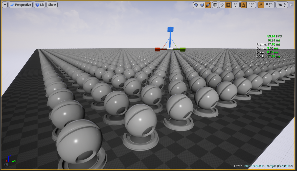Open surface snapping options
The width and height of the screenshot is (297, 171).
[222, 5]
